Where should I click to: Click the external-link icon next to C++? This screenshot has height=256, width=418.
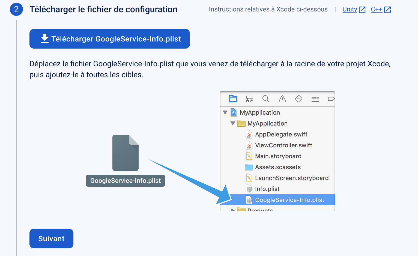point(387,10)
